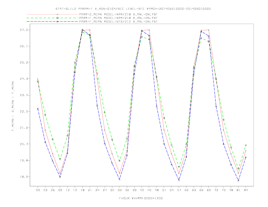
Task: Click green circle data point at hour 84
Action: click(246, 145)
